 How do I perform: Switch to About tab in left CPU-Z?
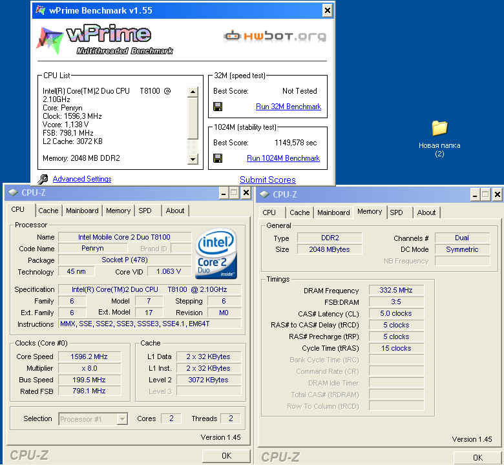[175, 211]
